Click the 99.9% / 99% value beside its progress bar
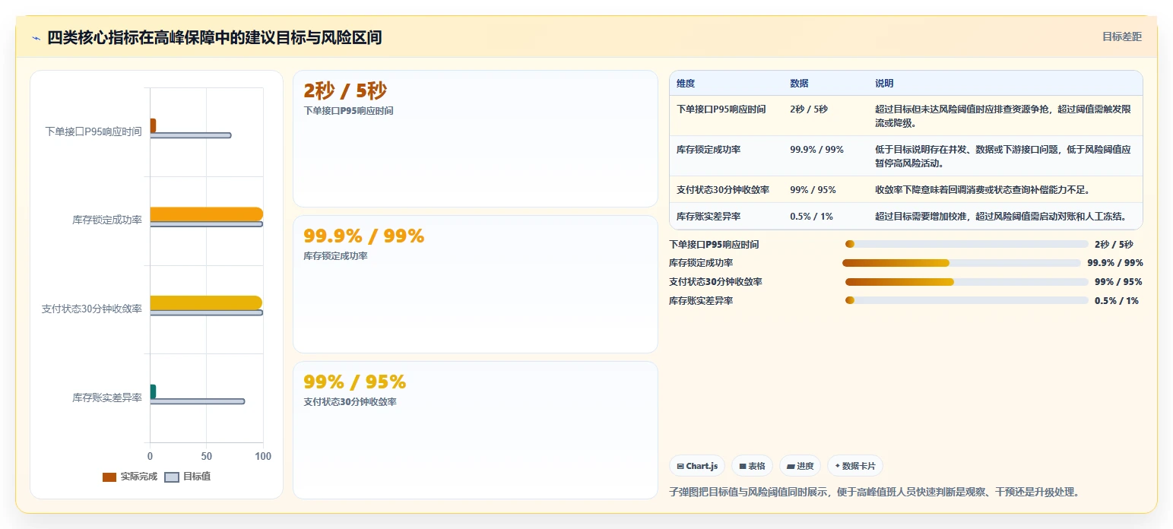 1115,263
